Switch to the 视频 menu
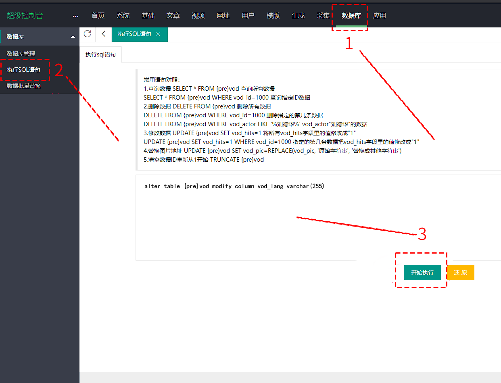 click(198, 16)
